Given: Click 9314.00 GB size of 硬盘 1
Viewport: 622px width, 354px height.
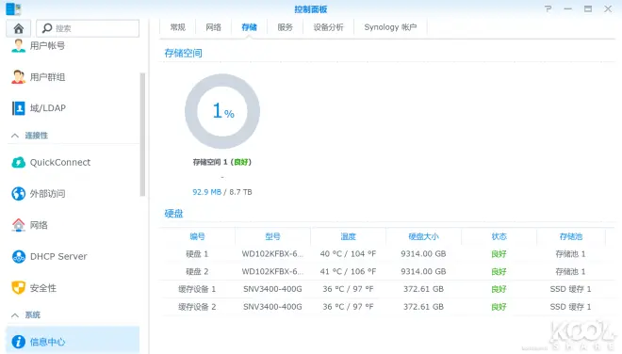Looking at the screenshot, I should coord(423,253).
